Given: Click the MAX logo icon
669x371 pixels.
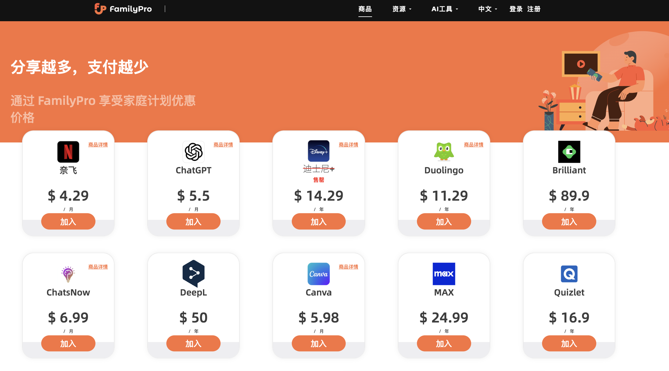Looking at the screenshot, I should (444, 274).
